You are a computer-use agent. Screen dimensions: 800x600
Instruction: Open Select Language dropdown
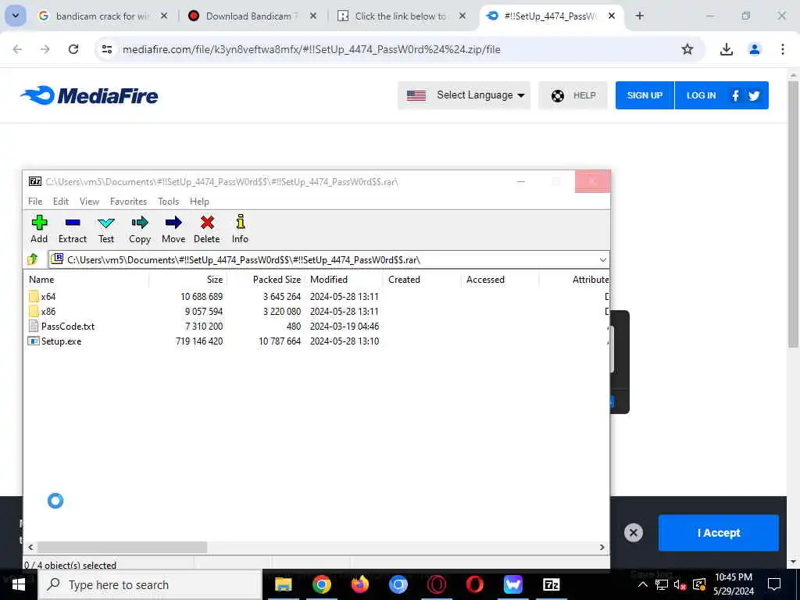click(x=464, y=95)
